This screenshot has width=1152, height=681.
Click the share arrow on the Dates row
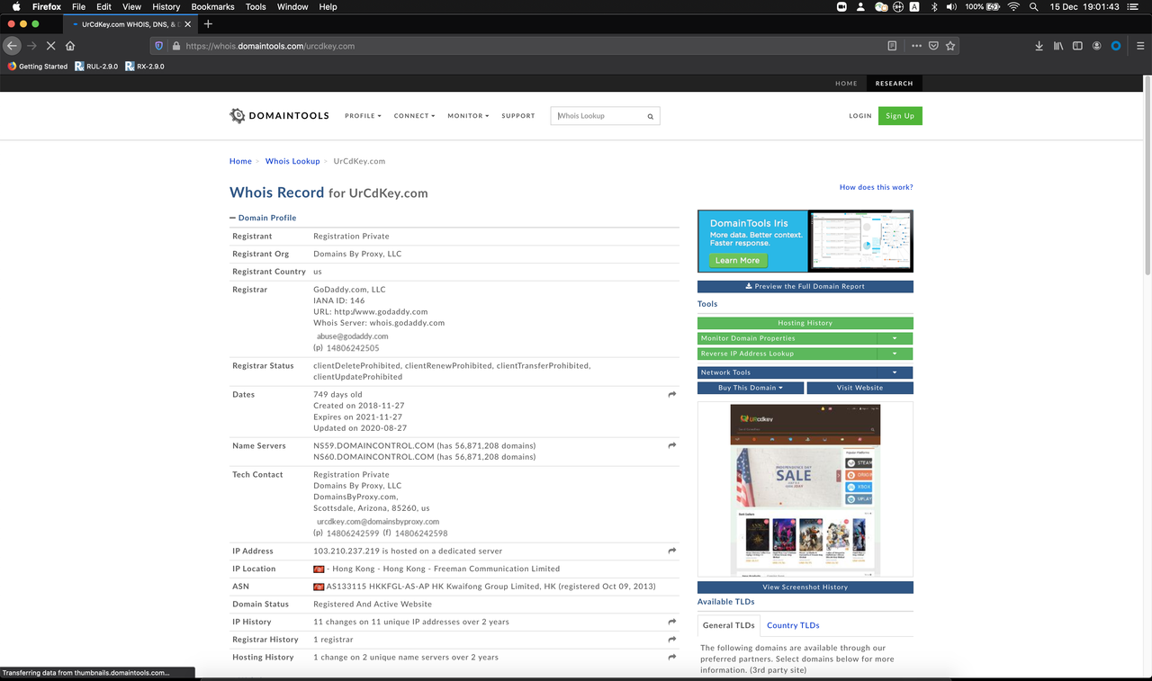672,394
